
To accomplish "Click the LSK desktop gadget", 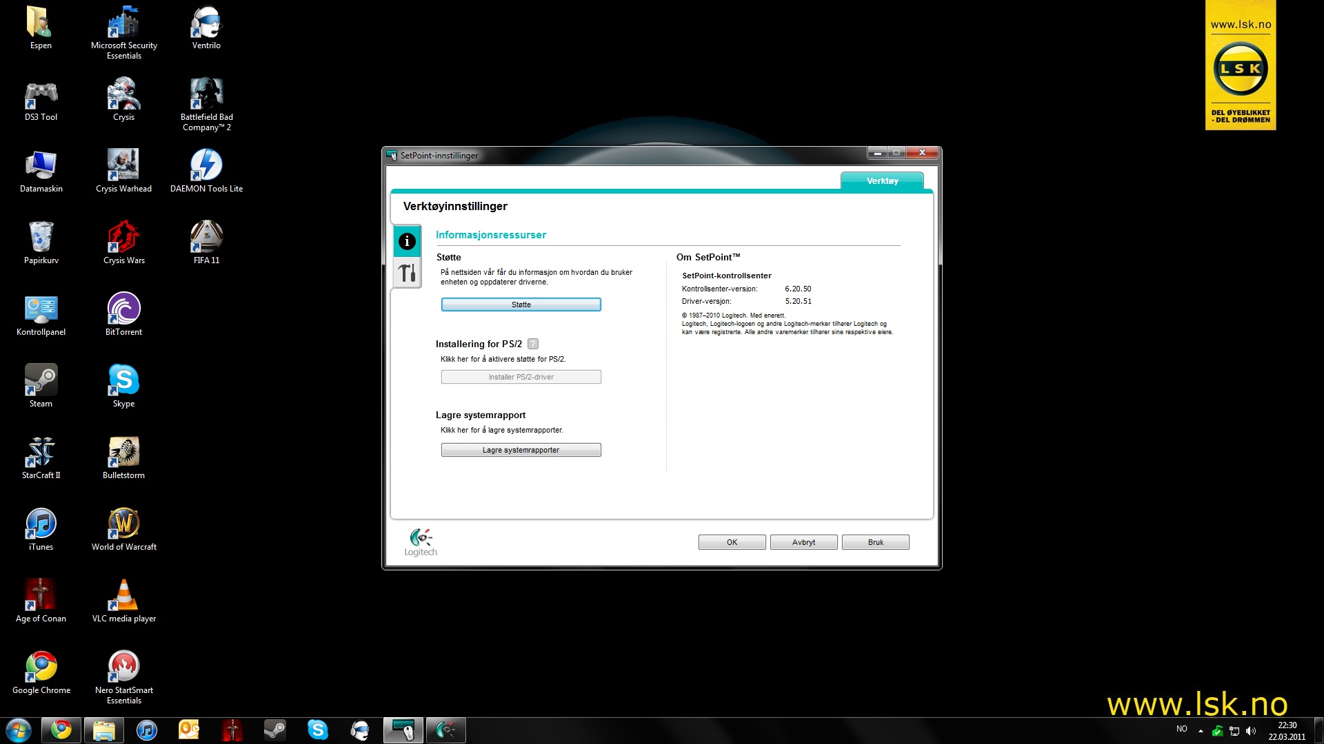I will point(1241,65).
